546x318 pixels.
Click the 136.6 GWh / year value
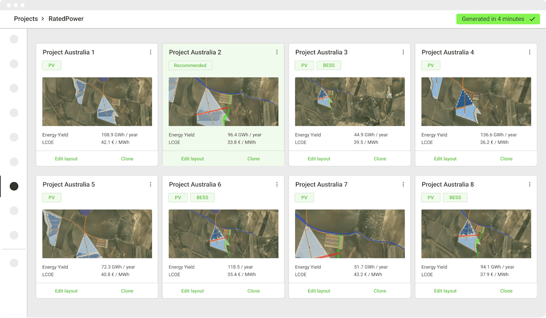[499, 135]
